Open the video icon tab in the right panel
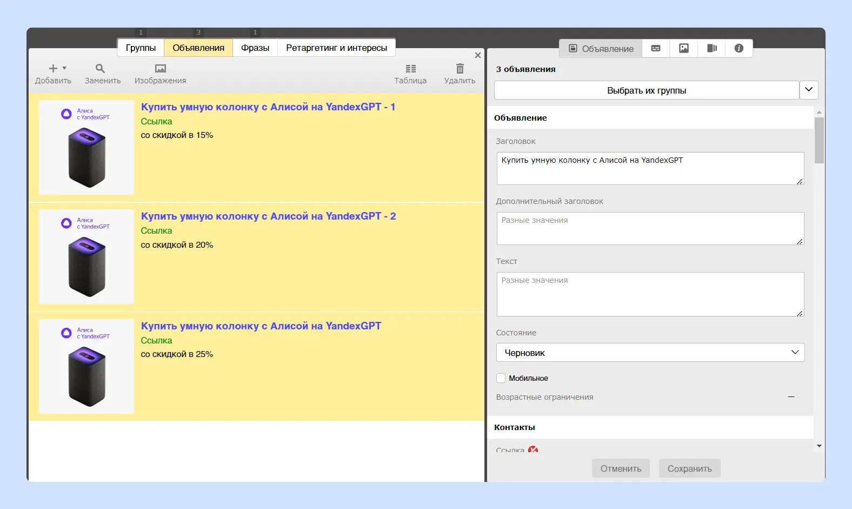 point(711,48)
